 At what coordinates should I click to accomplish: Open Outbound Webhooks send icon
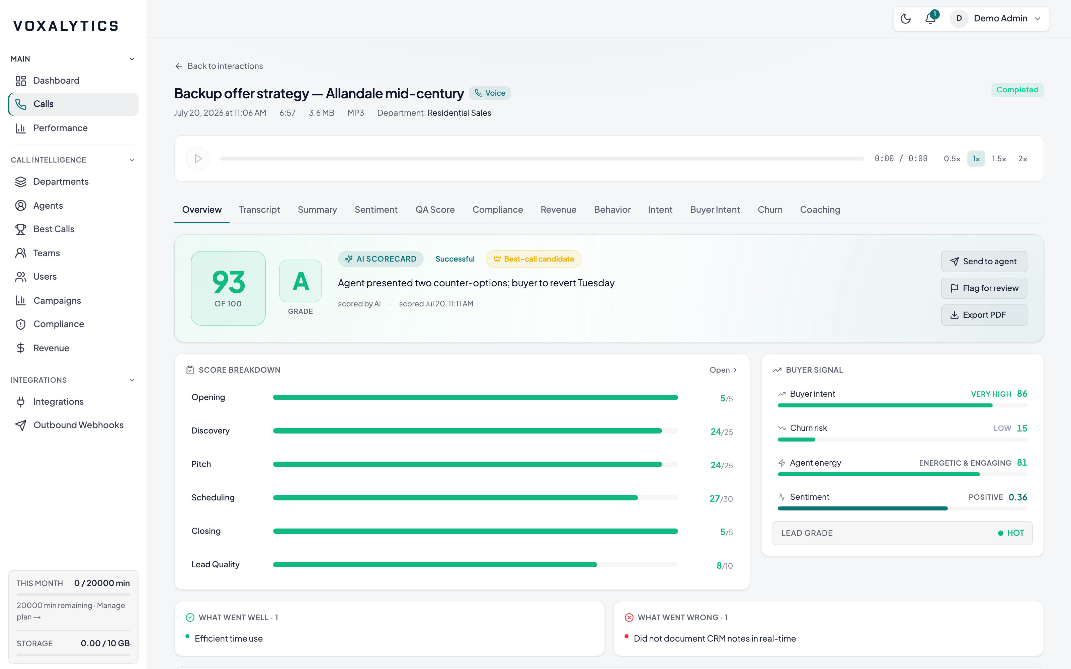pos(21,425)
